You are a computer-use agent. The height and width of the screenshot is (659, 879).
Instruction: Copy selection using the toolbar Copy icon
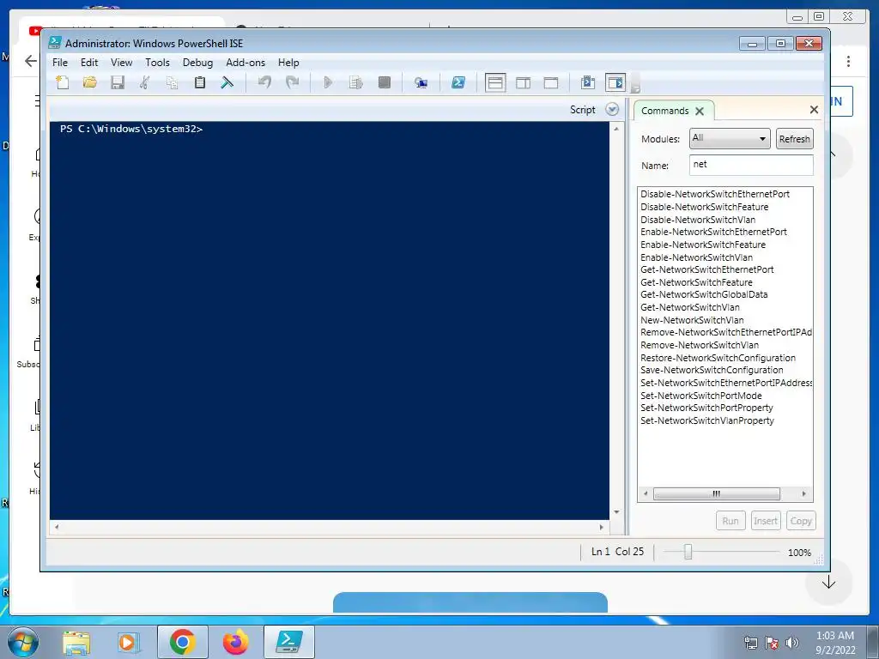pos(172,83)
